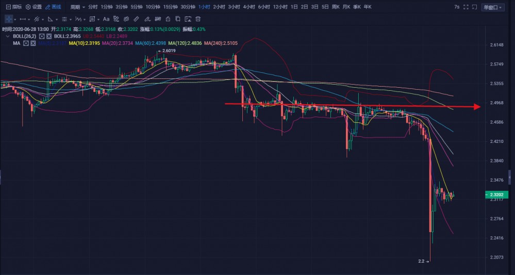Select the Aa text annotation tool
Screen dimensions: 515x275
click(106, 19)
